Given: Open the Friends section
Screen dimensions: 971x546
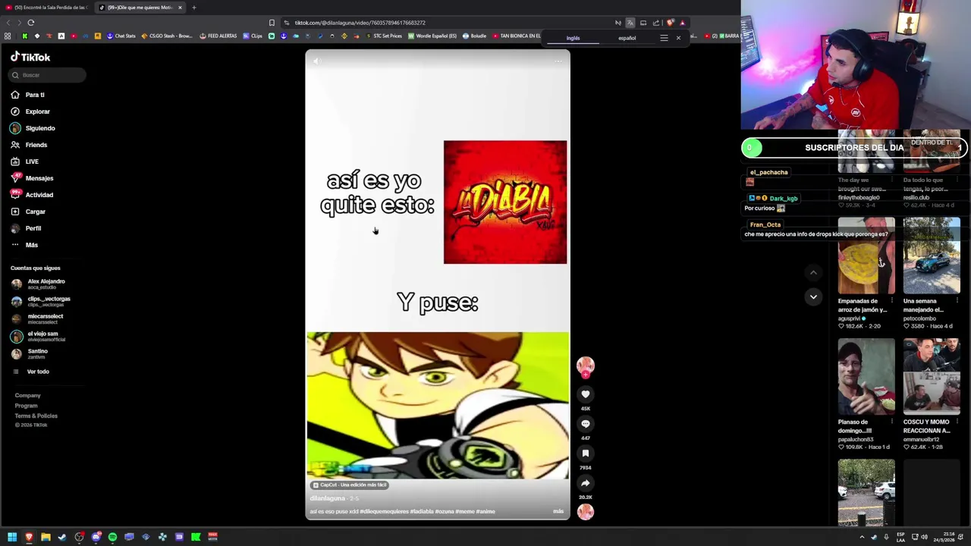Looking at the screenshot, I should click(30, 145).
